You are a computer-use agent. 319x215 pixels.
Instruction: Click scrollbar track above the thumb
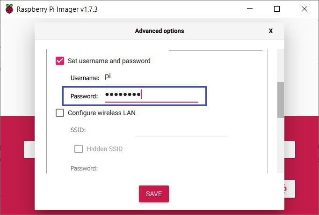coord(280,66)
